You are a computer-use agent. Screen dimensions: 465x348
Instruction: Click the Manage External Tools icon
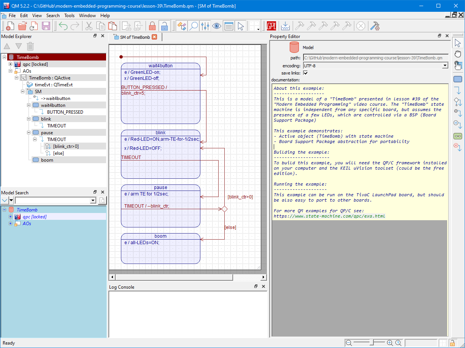[375, 26]
